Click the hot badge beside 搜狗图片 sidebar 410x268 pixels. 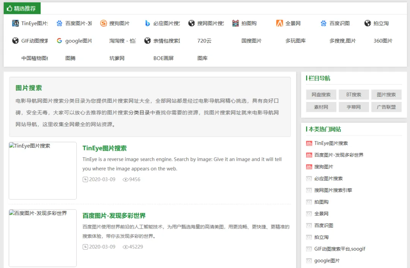pos(309,167)
